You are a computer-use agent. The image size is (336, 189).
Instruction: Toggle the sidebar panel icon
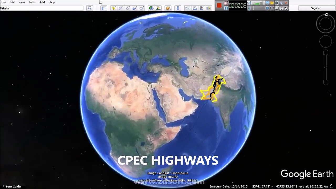104,8
